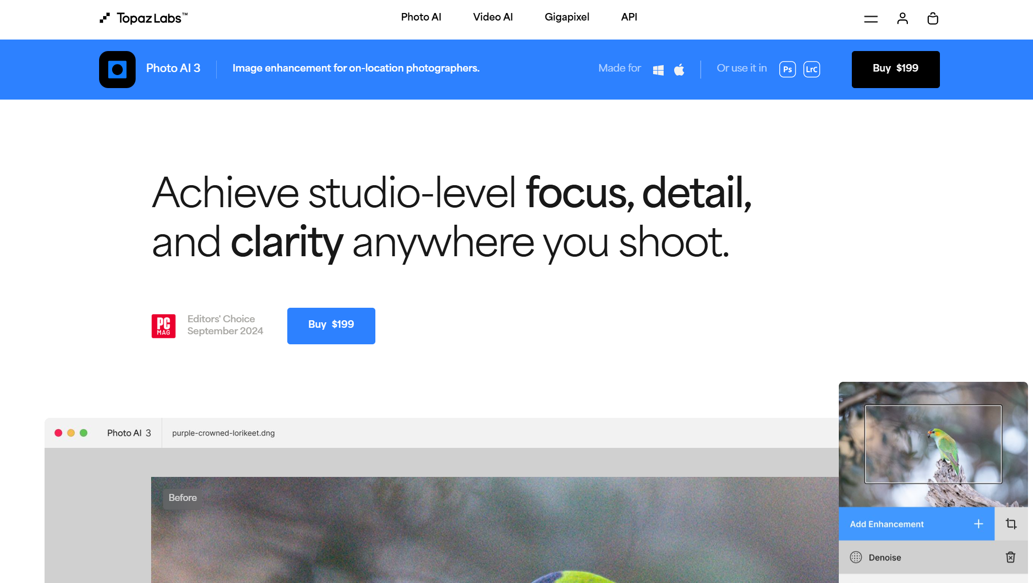Click the Lightroom Classic LrC icon
This screenshot has height=583, width=1033.
point(811,69)
